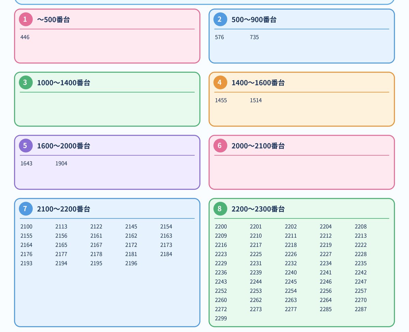
Task: Click number 2154
Action: 166,227
